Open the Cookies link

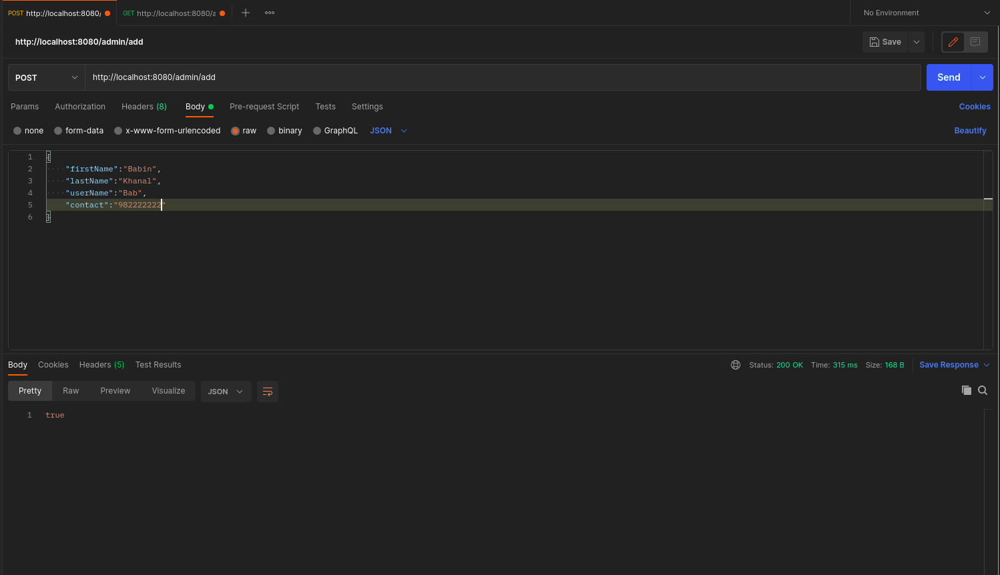[975, 107]
